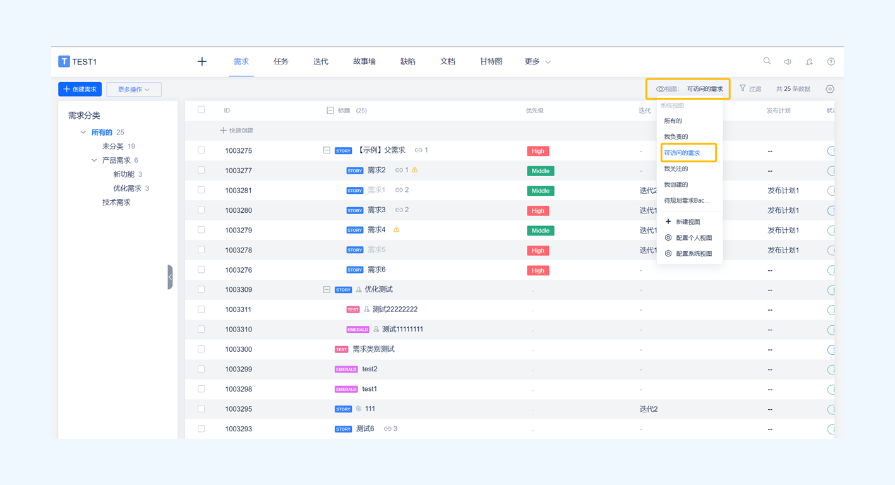Image resolution: width=895 pixels, height=485 pixels.
Task: Click the person icon beside 测试22222222
Action: (x=366, y=309)
